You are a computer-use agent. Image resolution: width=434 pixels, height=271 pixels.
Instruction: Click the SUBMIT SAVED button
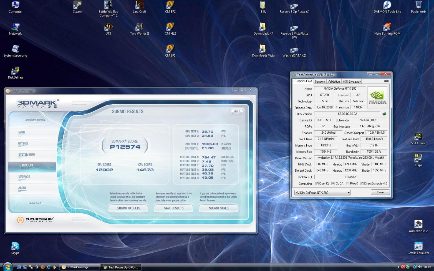pyautogui.click(x=219, y=208)
